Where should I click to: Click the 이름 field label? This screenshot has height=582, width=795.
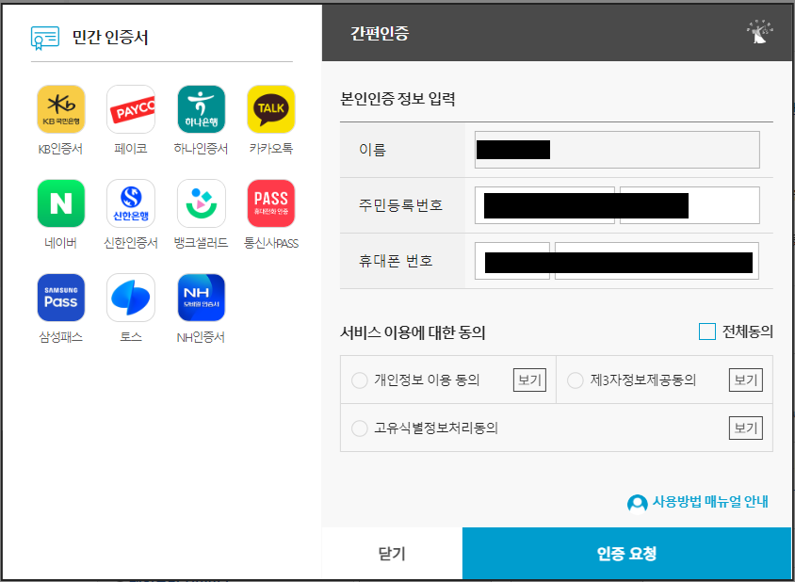372,150
